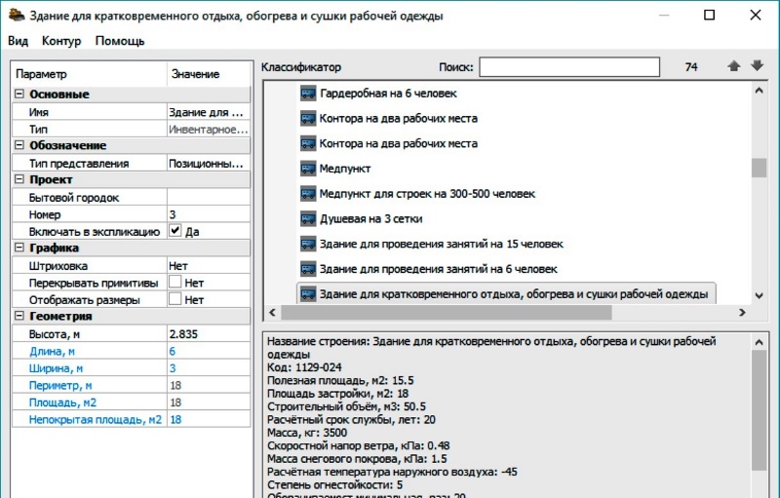This screenshot has height=498, width=780.
Task: Open the Вид menu
Action: tap(18, 41)
